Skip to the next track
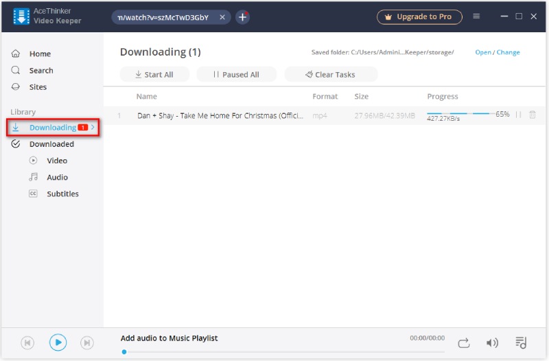The width and height of the screenshot is (549, 361). tap(87, 342)
